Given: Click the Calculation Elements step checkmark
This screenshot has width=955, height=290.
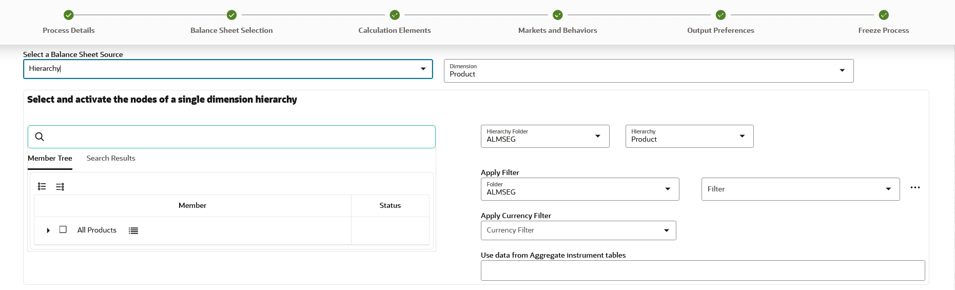Looking at the screenshot, I should point(395,15).
